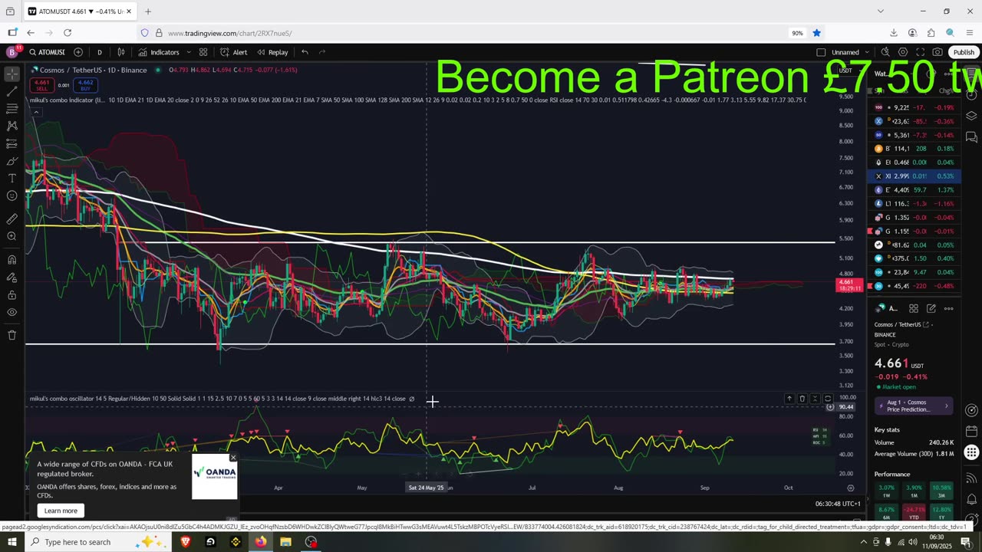Maximize the oscillator pane
The height and width of the screenshot is (552, 982).
pyautogui.click(x=828, y=399)
